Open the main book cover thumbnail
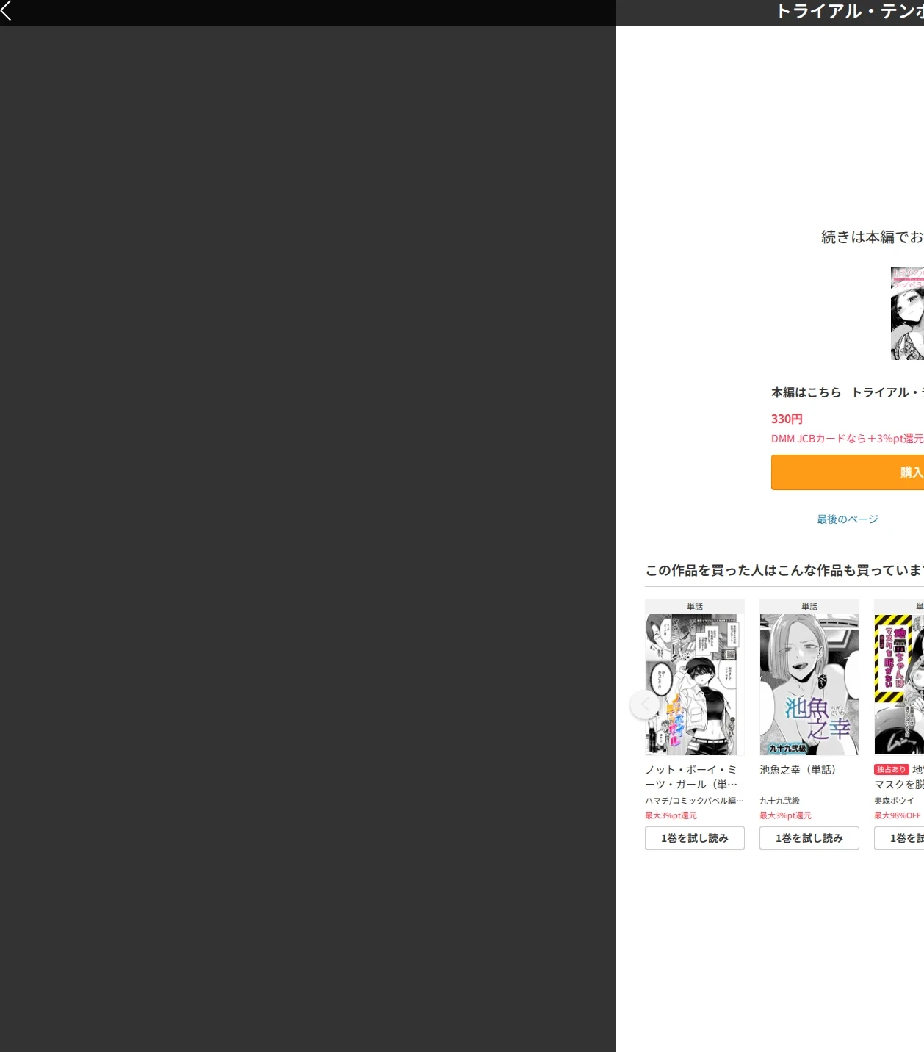The width and height of the screenshot is (924, 1052). [x=907, y=314]
